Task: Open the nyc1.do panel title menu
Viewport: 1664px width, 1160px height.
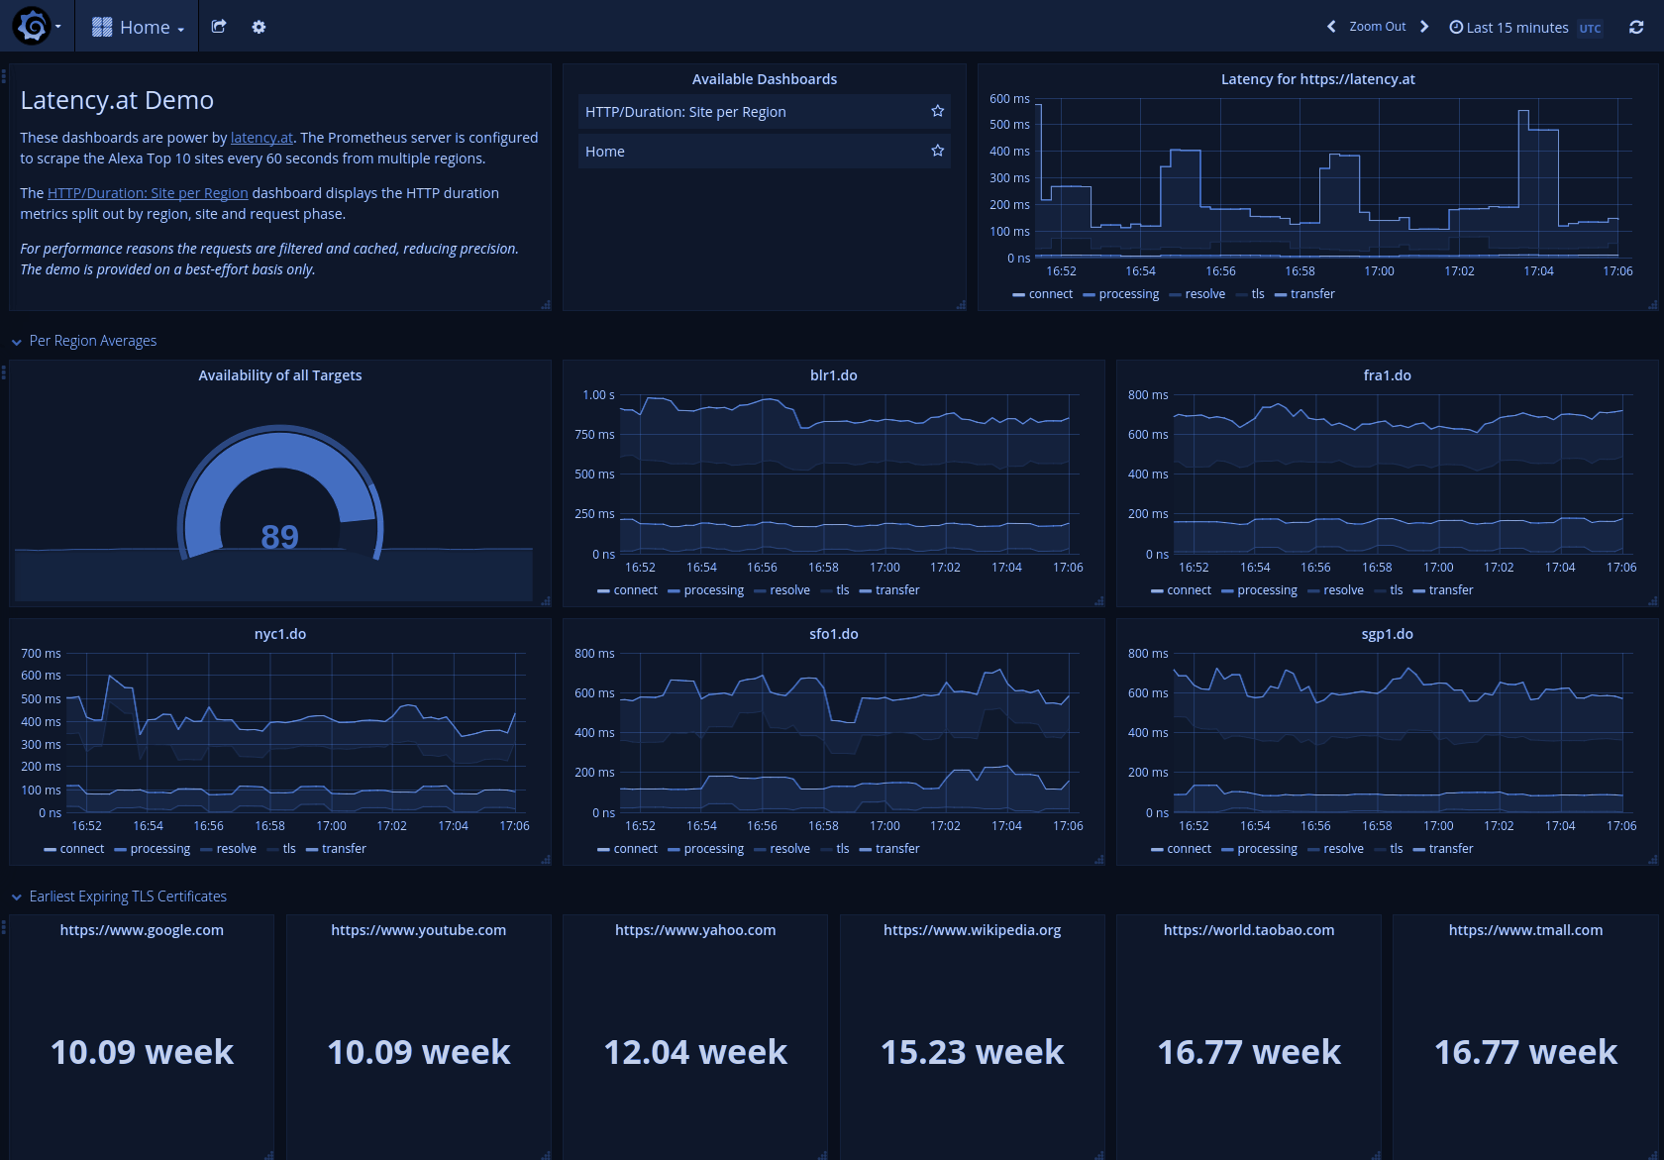Action: (x=280, y=634)
